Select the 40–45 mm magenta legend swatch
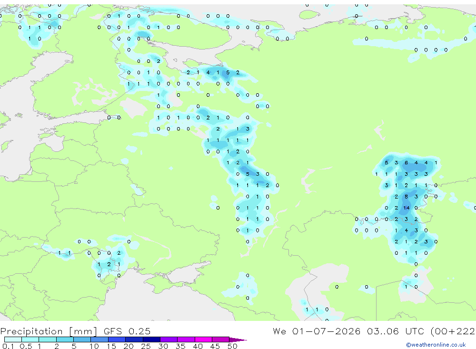Viewport: 476px width, 349px height. (x=203, y=339)
